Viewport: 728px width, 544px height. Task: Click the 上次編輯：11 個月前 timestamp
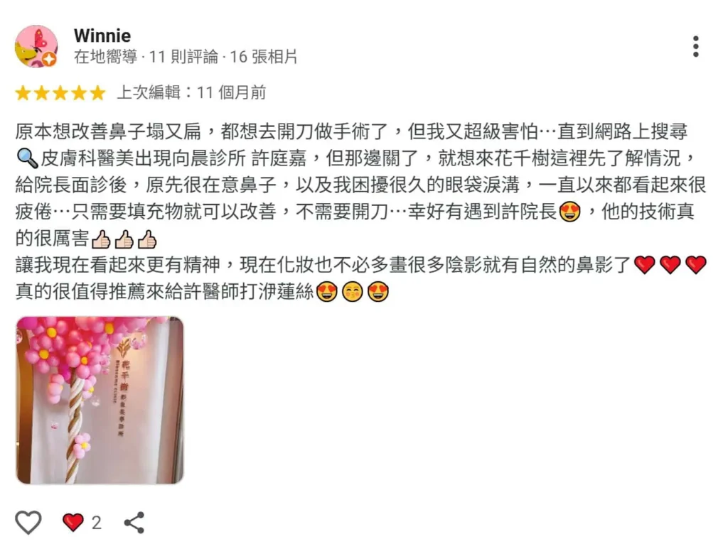point(191,93)
